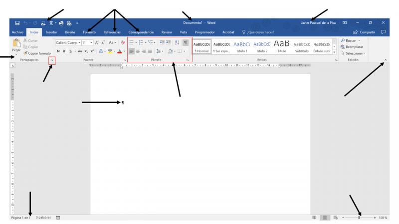Click the clear formatting eraser icon

(x=123, y=43)
